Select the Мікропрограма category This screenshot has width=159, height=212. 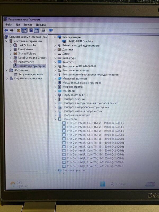coord(73,87)
